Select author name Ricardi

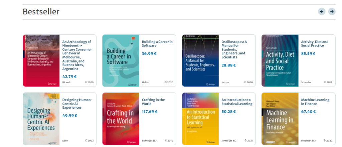tap(66, 83)
